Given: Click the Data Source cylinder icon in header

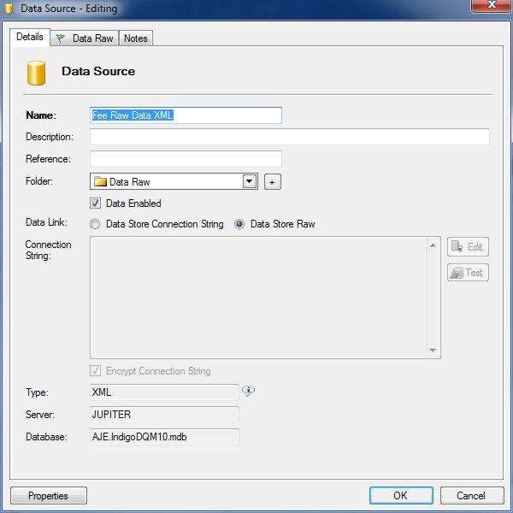Looking at the screenshot, I should click(36, 73).
